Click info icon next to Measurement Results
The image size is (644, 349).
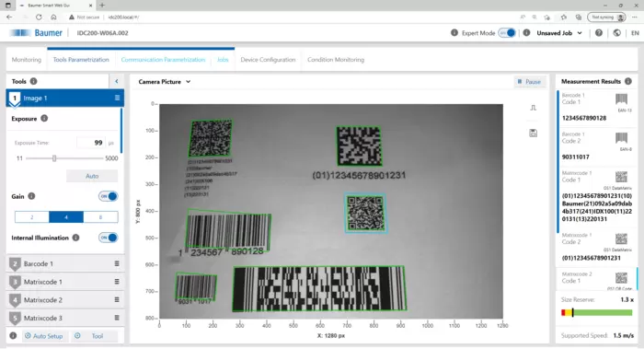[x=628, y=81]
